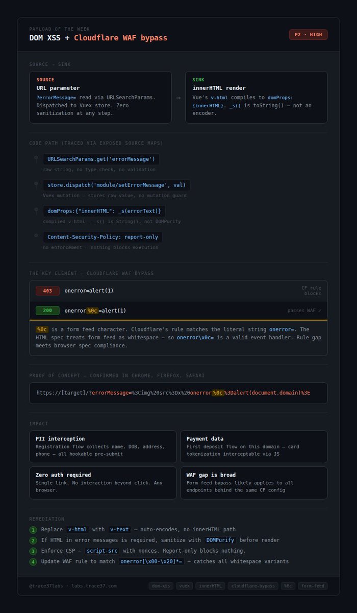Screen dimensions: 357x613
Task: Click the Zero auth required impact card
Action: pyautogui.click(x=103, y=483)
